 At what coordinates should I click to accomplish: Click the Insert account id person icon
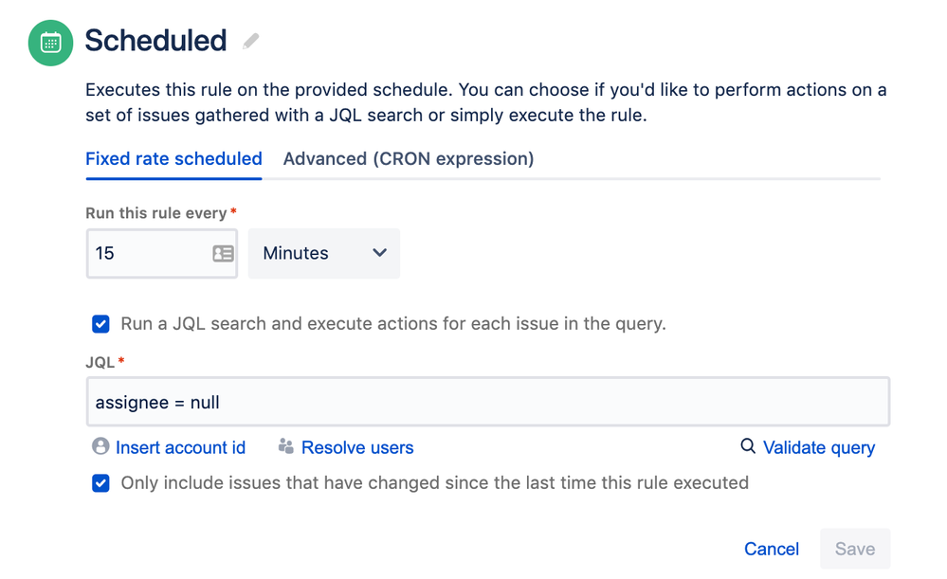(x=100, y=446)
